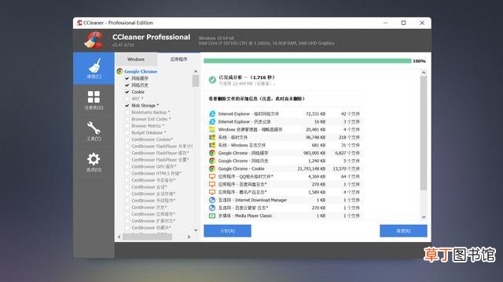Click up arrow of results scrollbar
This screenshot has width=503, height=282.
point(424,73)
